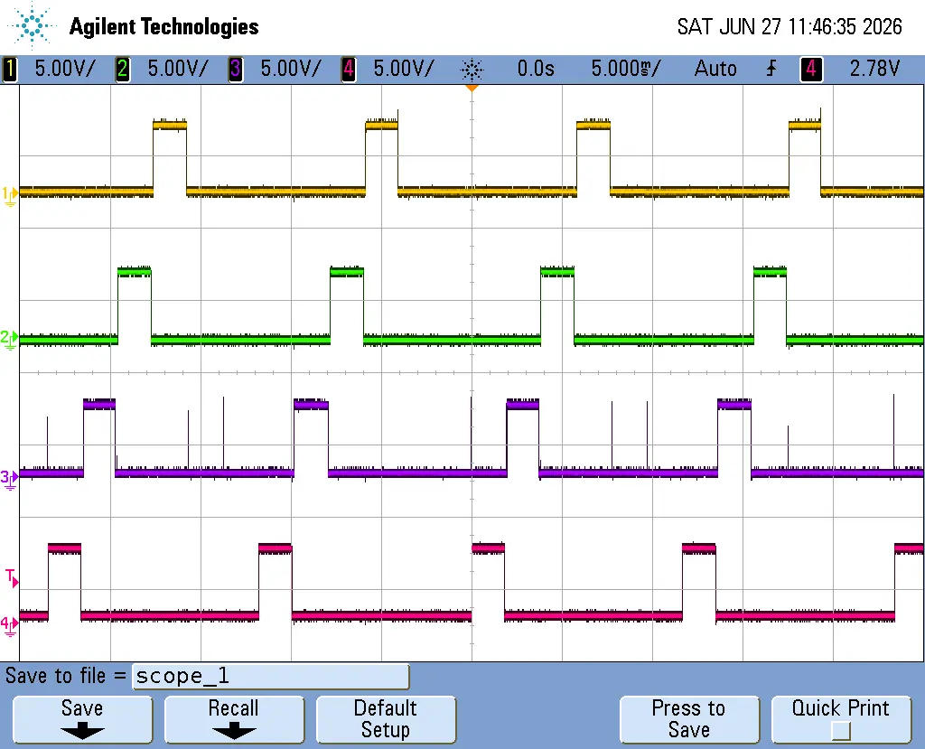Select the channel 4 pink badge in the header
925x749 pixels.
(x=349, y=69)
